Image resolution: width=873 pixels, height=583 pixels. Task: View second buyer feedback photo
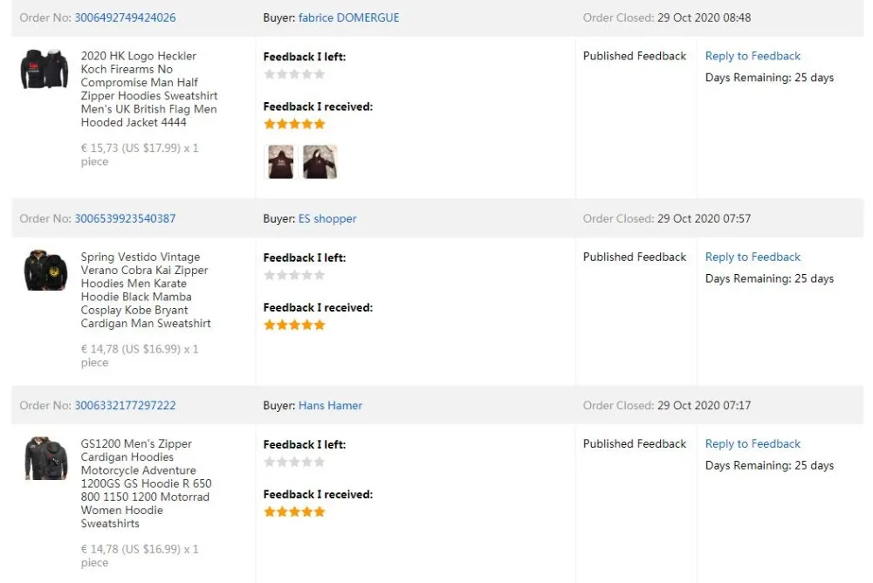coord(320,161)
